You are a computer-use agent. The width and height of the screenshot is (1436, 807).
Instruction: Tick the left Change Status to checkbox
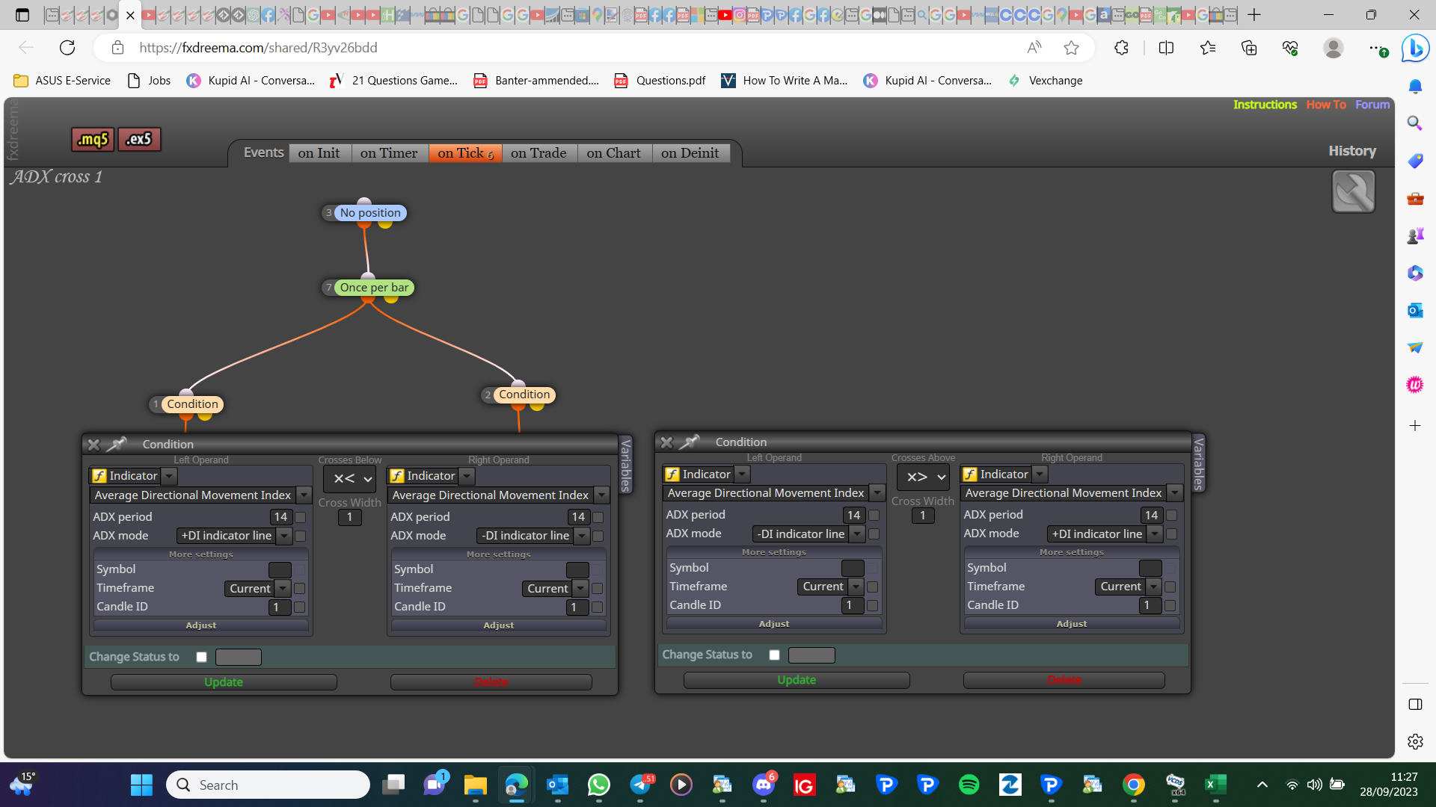(201, 657)
